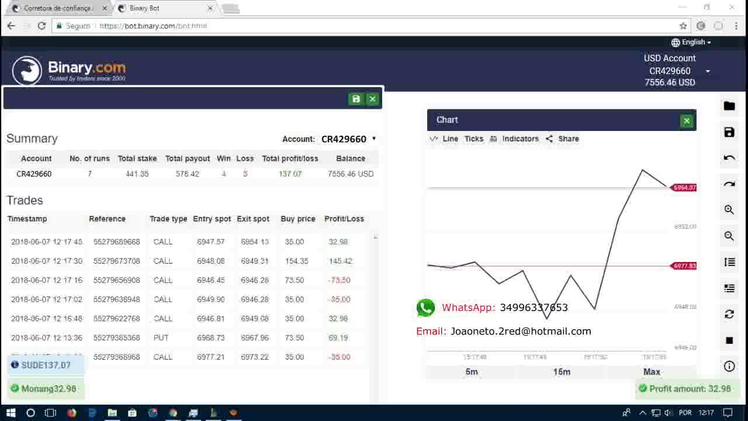Open the Windows Start menu
748x421 pixels.
11,413
